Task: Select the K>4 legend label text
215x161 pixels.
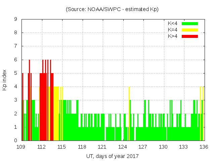Action: click(x=173, y=36)
